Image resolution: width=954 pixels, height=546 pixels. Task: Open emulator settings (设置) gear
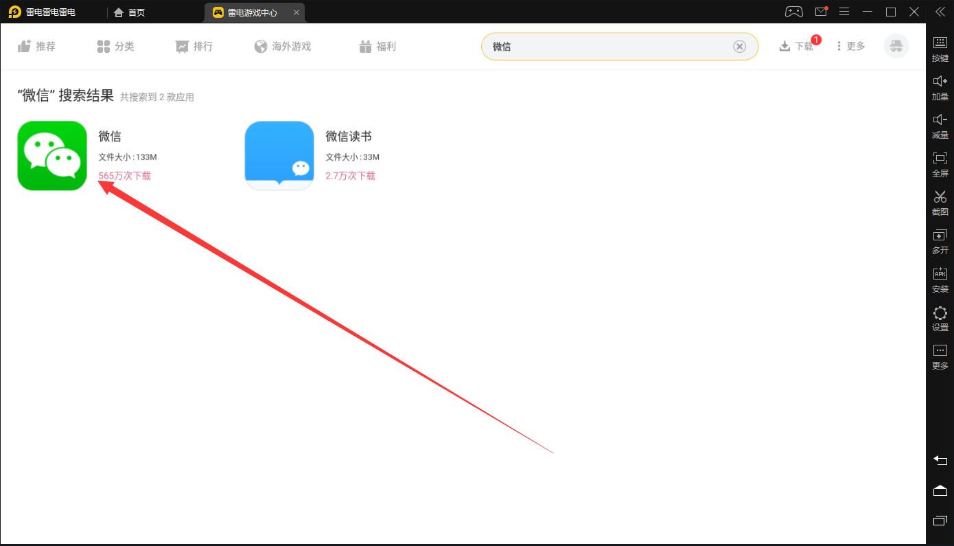[x=940, y=317]
